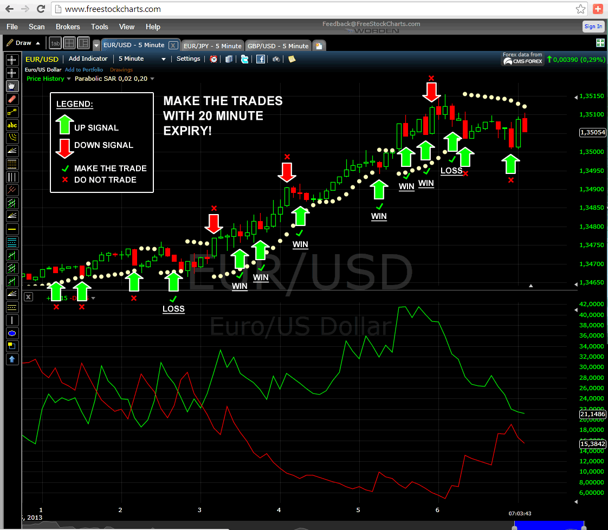This screenshot has height=530, width=608.
Task: Click the yellow EUR/USD symbol label
Action: (42, 59)
